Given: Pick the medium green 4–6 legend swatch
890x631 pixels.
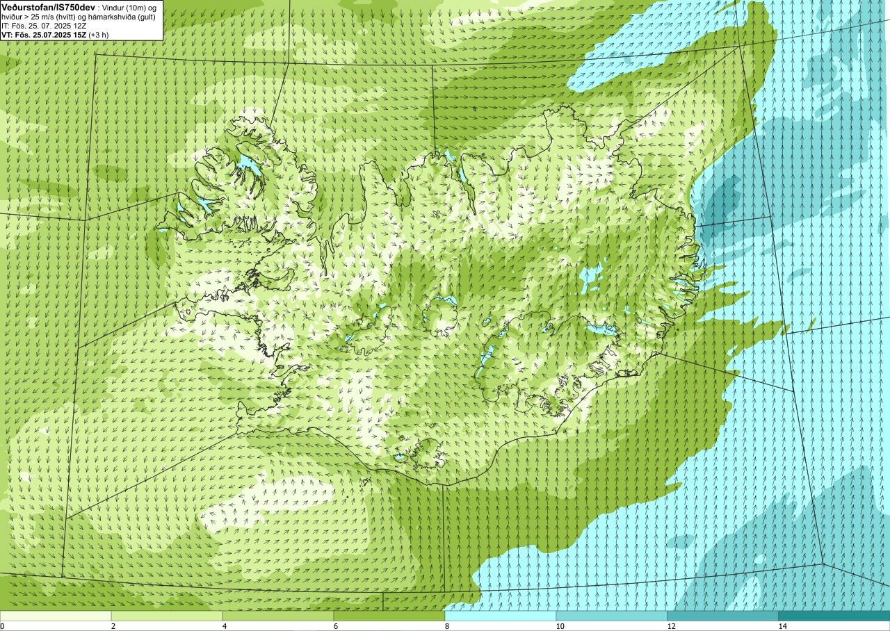Looking at the screenshot, I should click(278, 616).
